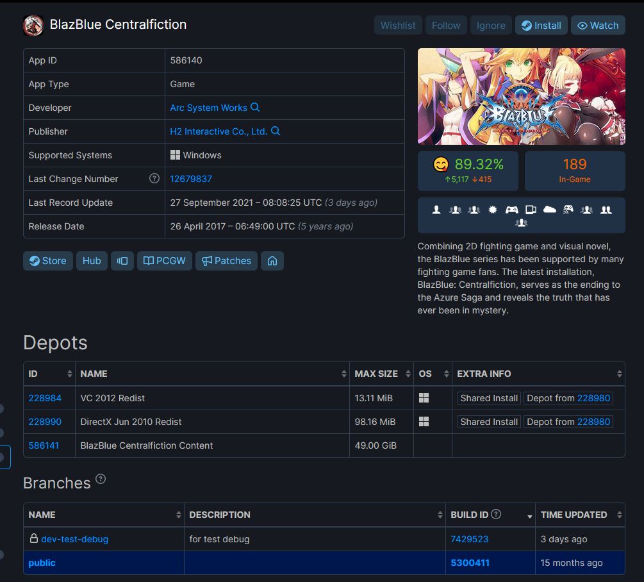Watch this app for changes

coord(598,26)
